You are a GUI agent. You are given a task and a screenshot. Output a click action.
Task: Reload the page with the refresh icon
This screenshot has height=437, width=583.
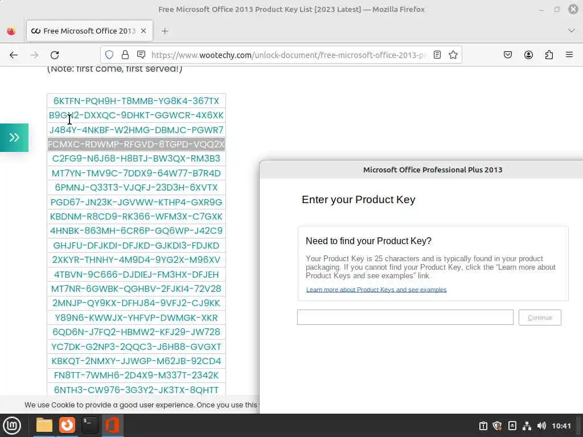55,55
